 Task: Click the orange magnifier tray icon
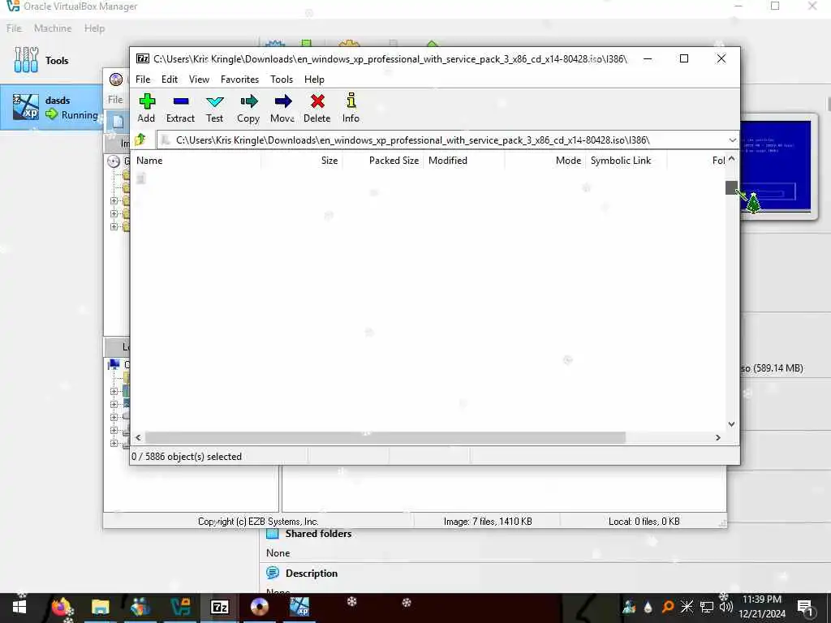click(668, 607)
